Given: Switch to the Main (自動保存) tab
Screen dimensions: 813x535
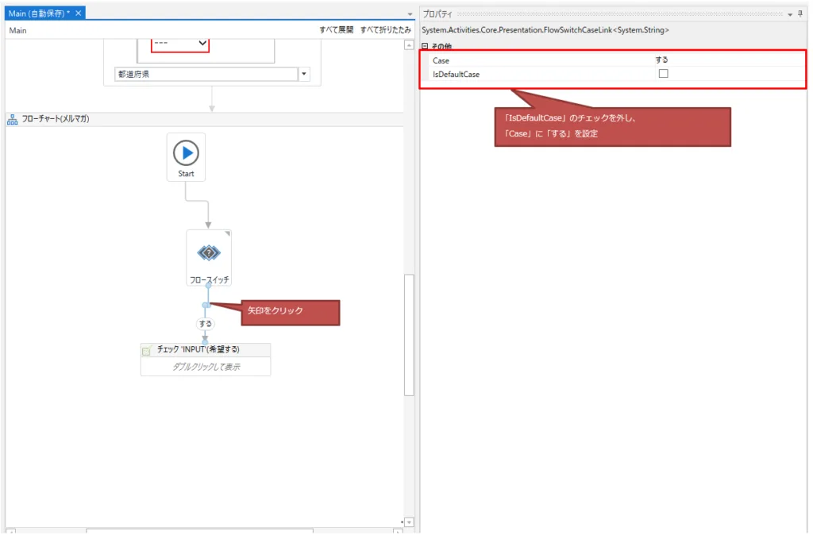Looking at the screenshot, I should (39, 13).
